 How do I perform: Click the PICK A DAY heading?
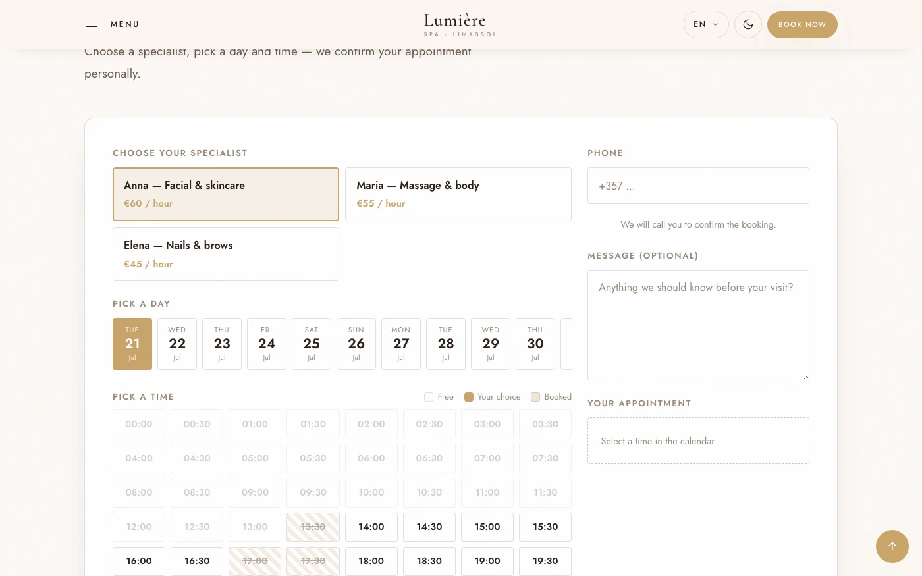142,303
